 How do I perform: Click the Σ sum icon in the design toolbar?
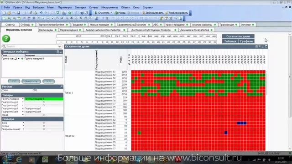click(29, 18)
